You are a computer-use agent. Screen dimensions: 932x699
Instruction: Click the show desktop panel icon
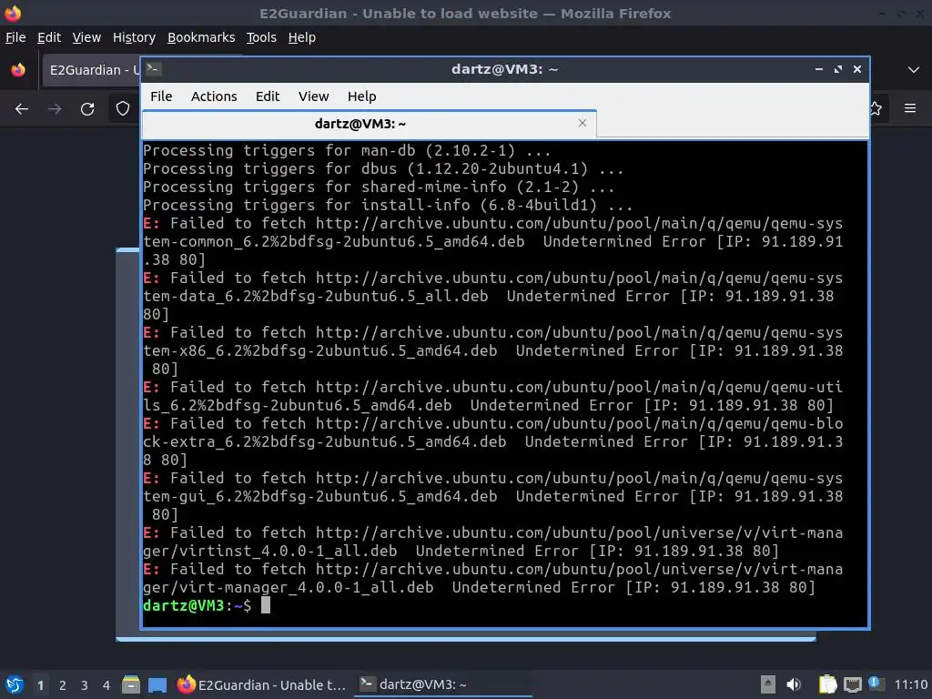(x=157, y=684)
